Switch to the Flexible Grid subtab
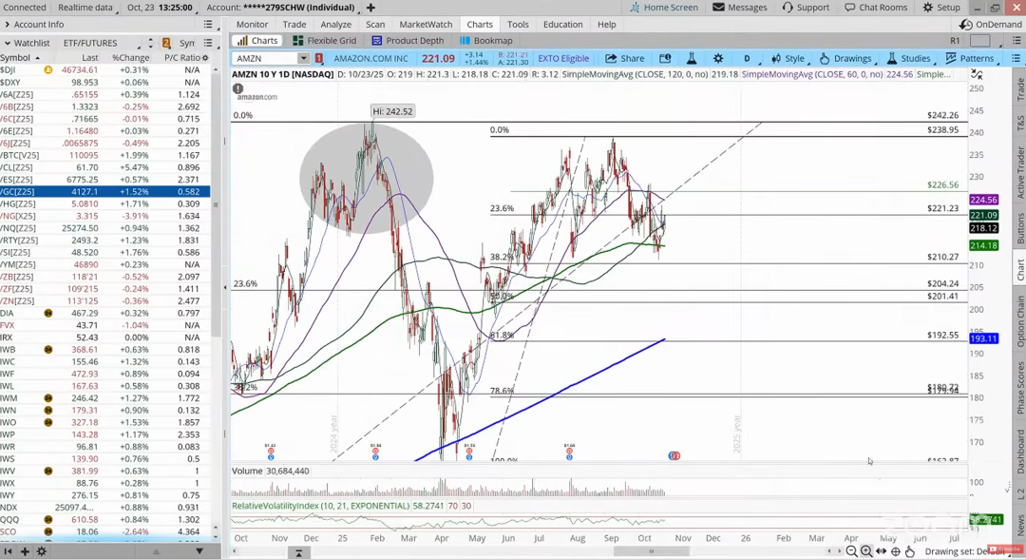 325,41
